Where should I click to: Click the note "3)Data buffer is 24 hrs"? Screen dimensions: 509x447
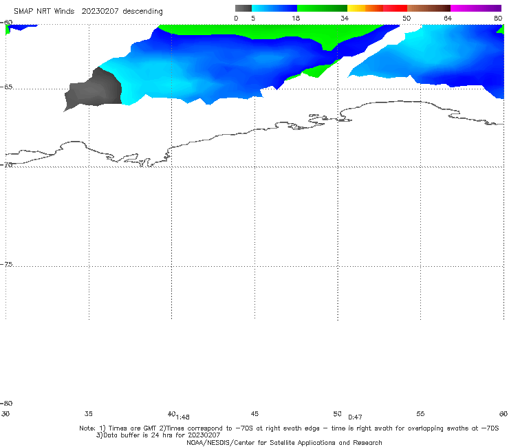pyautogui.click(x=158, y=435)
